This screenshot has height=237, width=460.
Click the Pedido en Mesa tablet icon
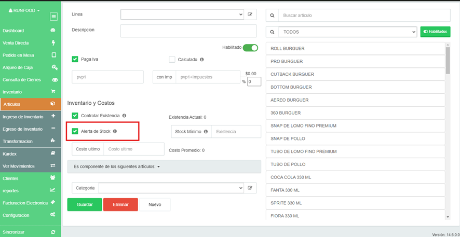coord(53,55)
